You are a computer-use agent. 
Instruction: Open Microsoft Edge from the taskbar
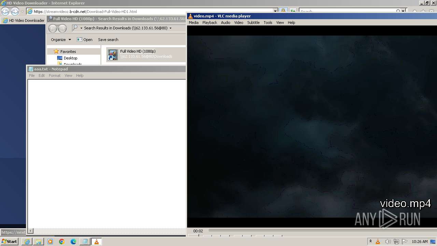(73, 242)
